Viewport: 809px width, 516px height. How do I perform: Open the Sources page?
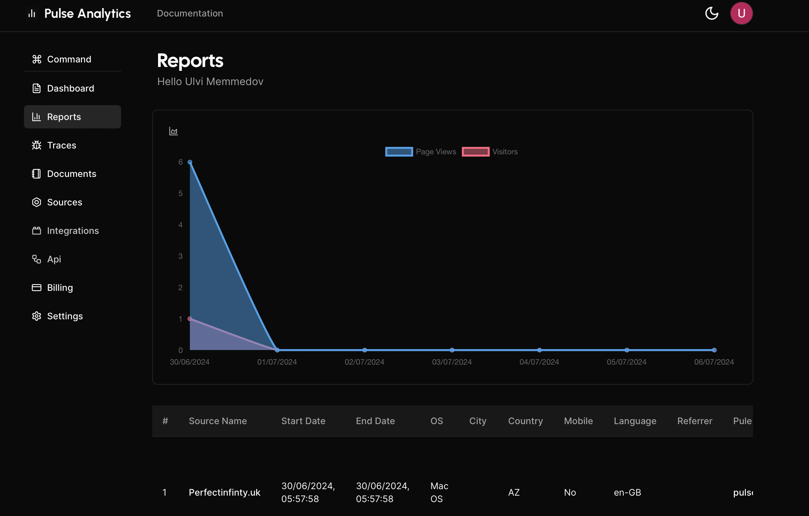[x=73, y=202]
